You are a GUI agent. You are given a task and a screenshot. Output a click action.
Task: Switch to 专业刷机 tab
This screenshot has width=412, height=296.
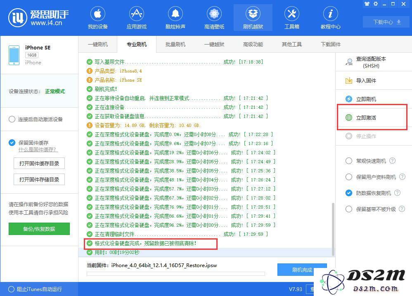(x=137, y=45)
